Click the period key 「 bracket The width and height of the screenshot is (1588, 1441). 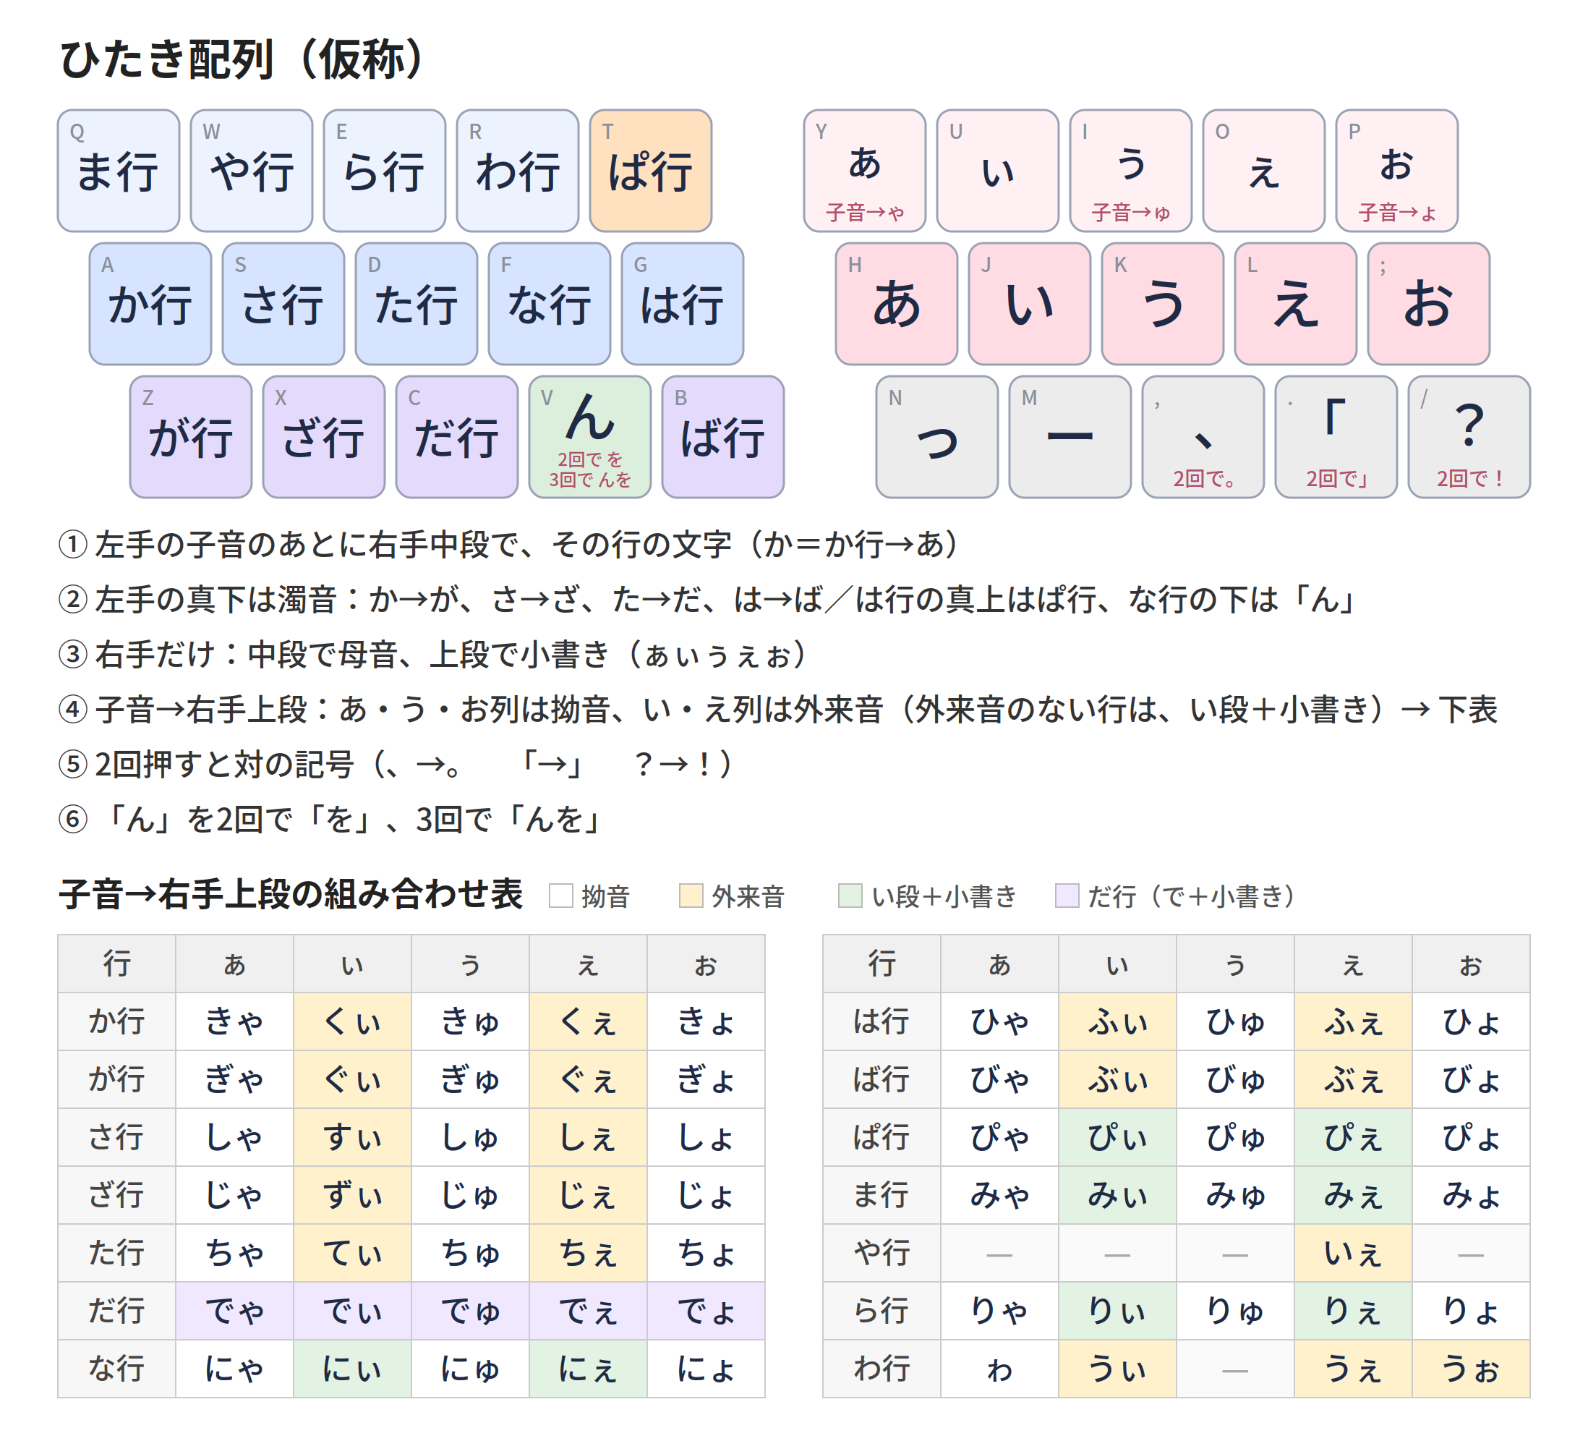tap(1337, 437)
